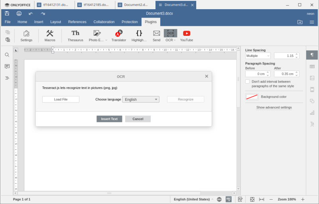Open the Line Spacing Multiple dropdown
This screenshot has height=204, width=319.
(258, 56)
